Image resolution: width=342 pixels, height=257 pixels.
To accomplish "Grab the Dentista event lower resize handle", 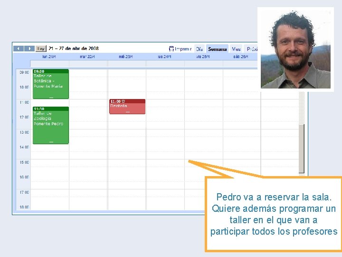I will coord(128,112).
